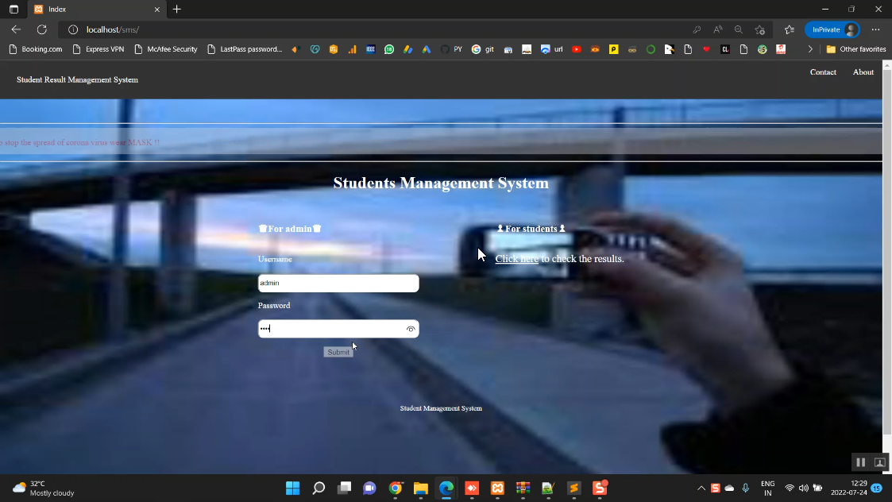This screenshot has width=892, height=502.
Task: Reveal password with the eye icon
Action: point(411,329)
